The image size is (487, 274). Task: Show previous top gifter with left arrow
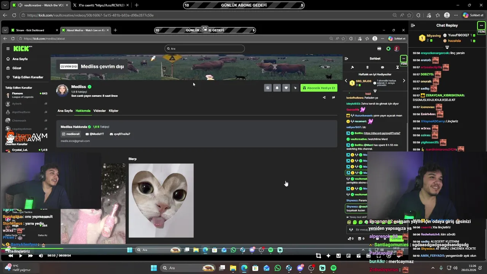pos(346,81)
